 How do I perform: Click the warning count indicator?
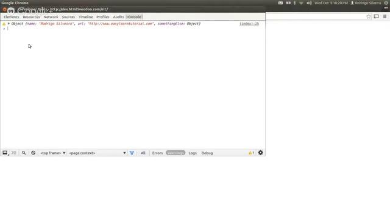click(x=251, y=153)
